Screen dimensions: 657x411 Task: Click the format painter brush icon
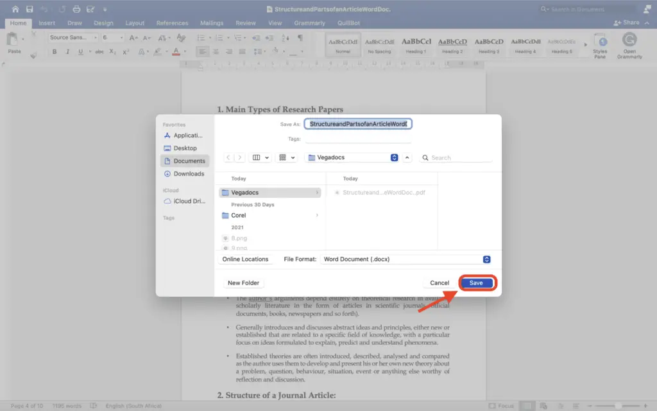(x=33, y=55)
